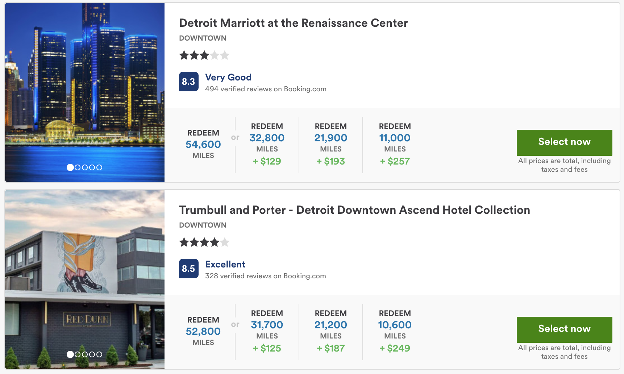
Task: Choose 10,600 miles + $249 option
Action: (x=395, y=331)
